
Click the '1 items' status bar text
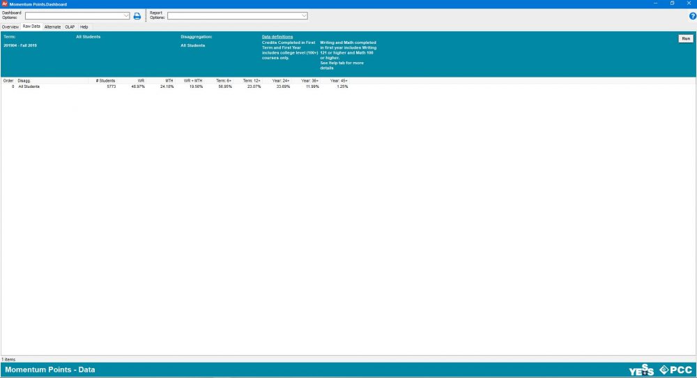pyautogui.click(x=8, y=359)
